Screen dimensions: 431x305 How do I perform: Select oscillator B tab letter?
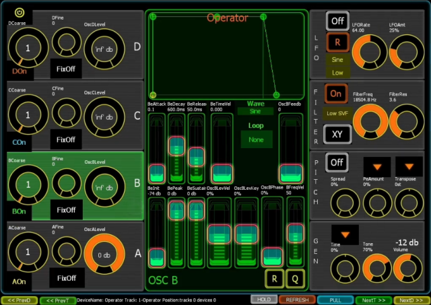[x=137, y=183]
